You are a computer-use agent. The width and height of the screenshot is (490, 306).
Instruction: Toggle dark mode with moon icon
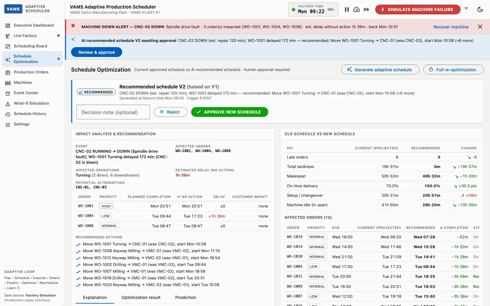pos(480,9)
